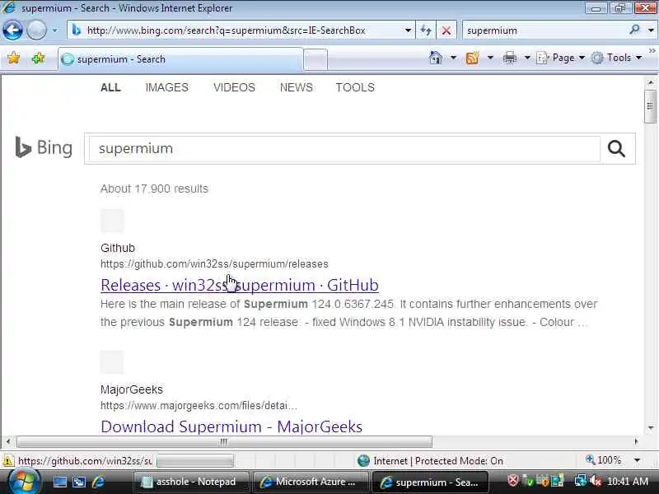The image size is (659, 494).
Task: Open 'Releases · win32ss/supermium · GitHub' link
Action: [x=240, y=285]
